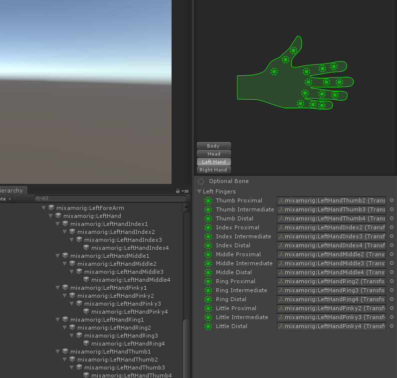Screen dimensions: 397x378
Task: Click the object picker for Thumb Intermediate
Action: (392, 209)
